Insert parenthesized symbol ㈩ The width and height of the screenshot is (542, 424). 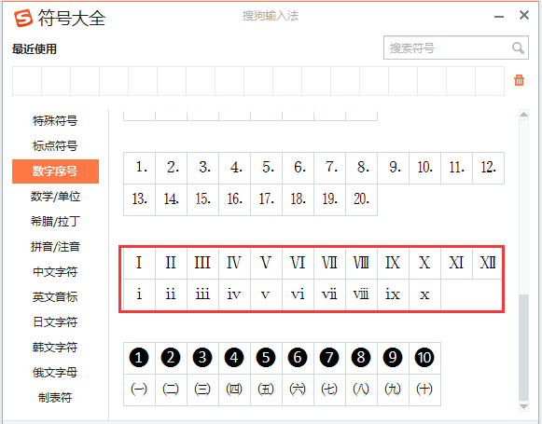point(424,390)
